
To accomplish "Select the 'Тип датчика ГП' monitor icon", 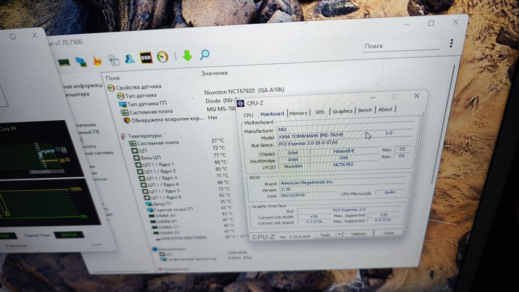I will [122, 104].
